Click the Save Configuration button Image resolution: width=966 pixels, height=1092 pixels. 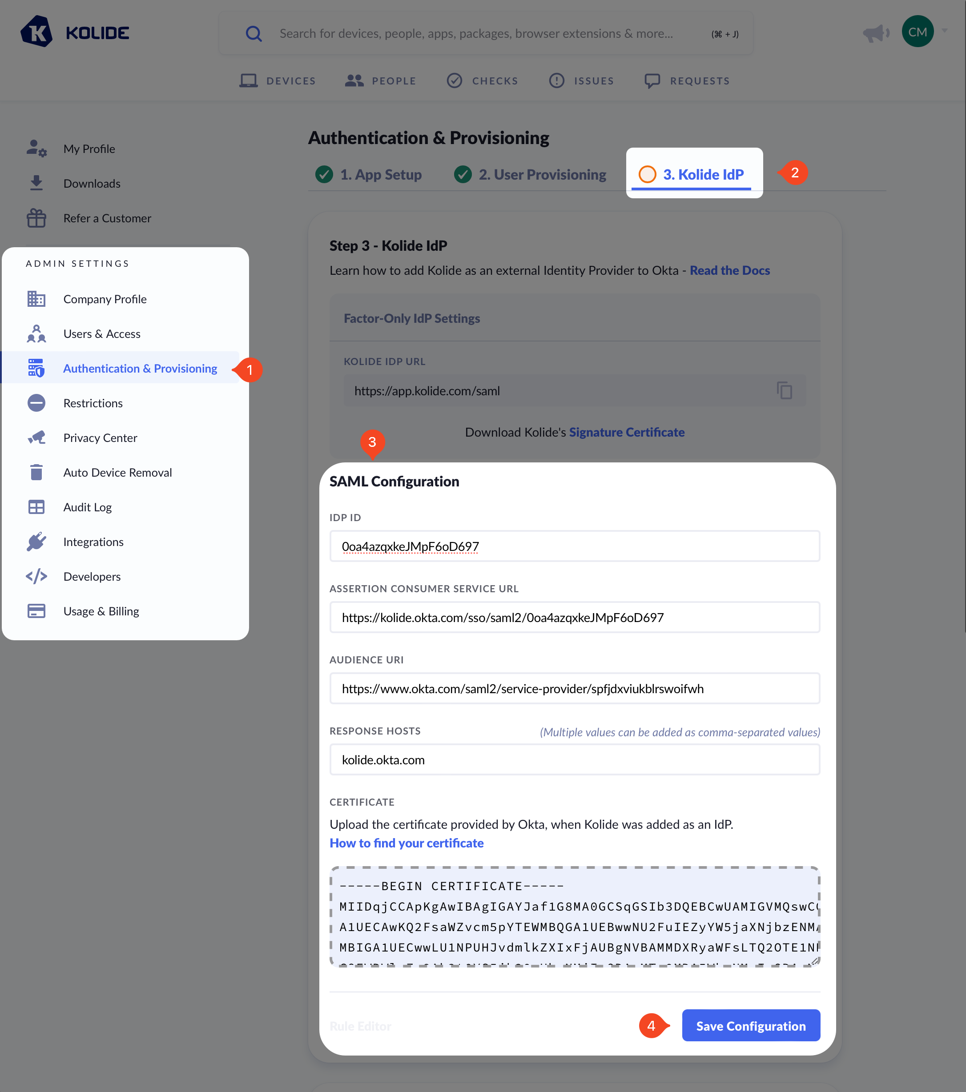(x=751, y=1025)
